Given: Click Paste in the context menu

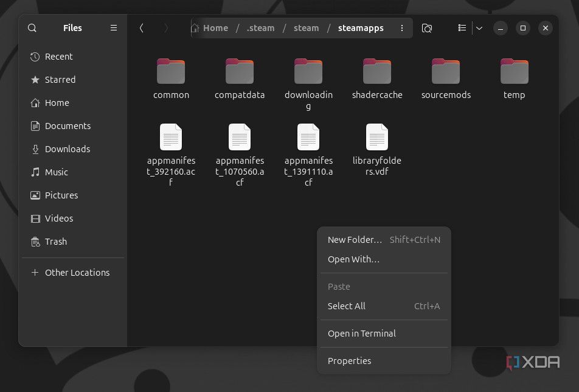Looking at the screenshot, I should [384, 287].
